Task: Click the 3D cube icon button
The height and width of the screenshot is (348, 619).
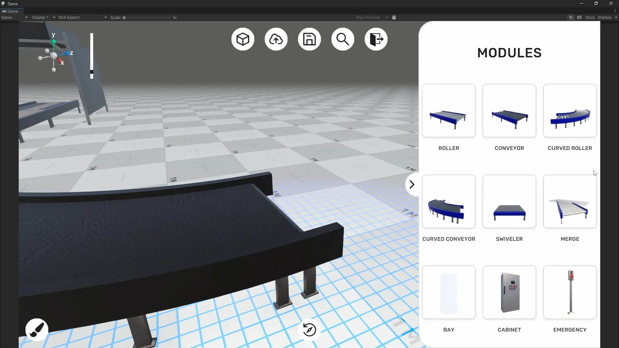Action: pos(243,39)
